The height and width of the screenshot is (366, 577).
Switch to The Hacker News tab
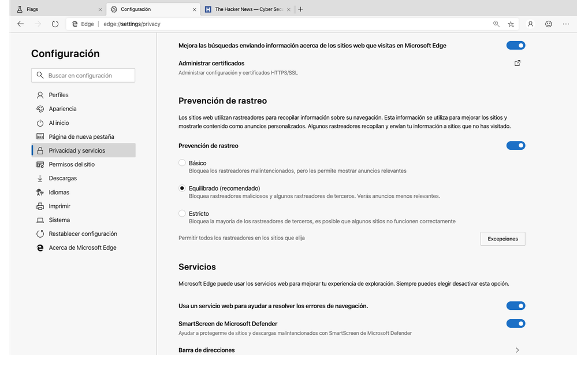click(x=247, y=9)
